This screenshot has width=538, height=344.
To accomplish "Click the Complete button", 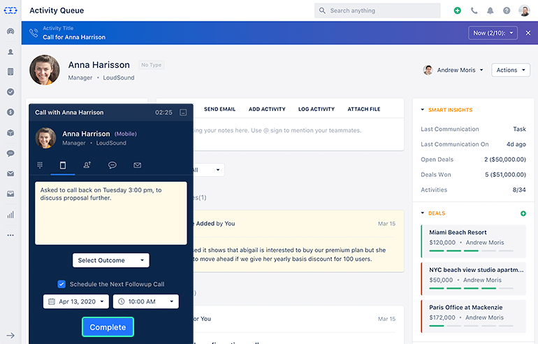I will (x=108, y=327).
